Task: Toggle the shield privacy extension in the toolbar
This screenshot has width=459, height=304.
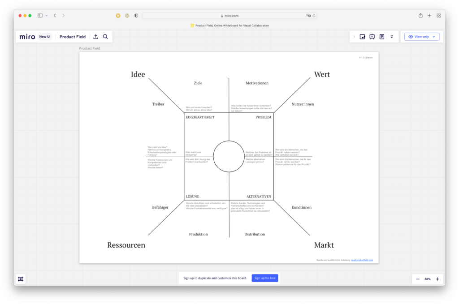Action: click(136, 15)
